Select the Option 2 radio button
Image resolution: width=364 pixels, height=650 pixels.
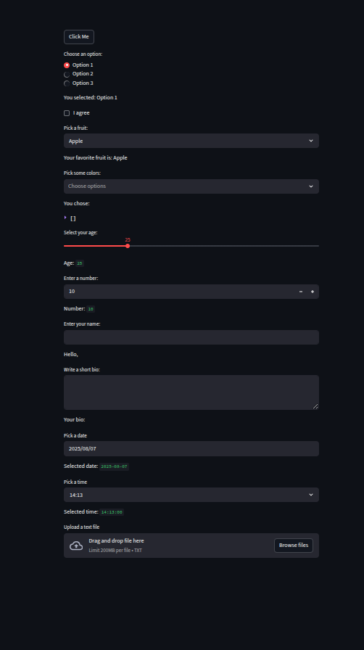[67, 74]
